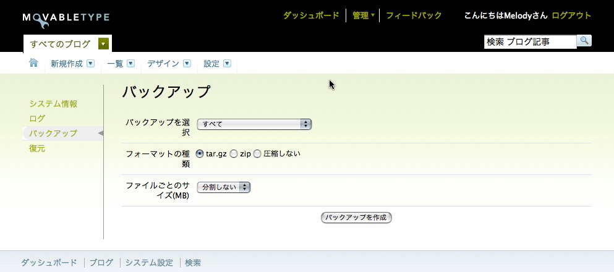The width and height of the screenshot is (614, 272).
Task: Open ダッシュボード link in top header
Action: (311, 15)
